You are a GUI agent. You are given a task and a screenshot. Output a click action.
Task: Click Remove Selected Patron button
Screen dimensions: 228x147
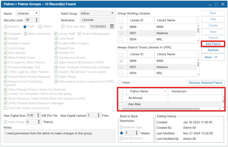[x=206, y=83]
